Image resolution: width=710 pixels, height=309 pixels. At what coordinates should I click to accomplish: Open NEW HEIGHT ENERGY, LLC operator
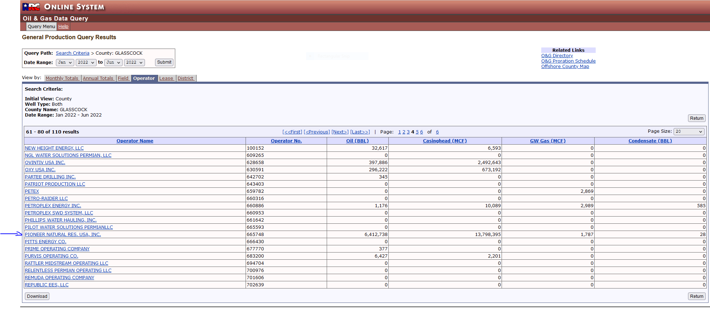54,148
